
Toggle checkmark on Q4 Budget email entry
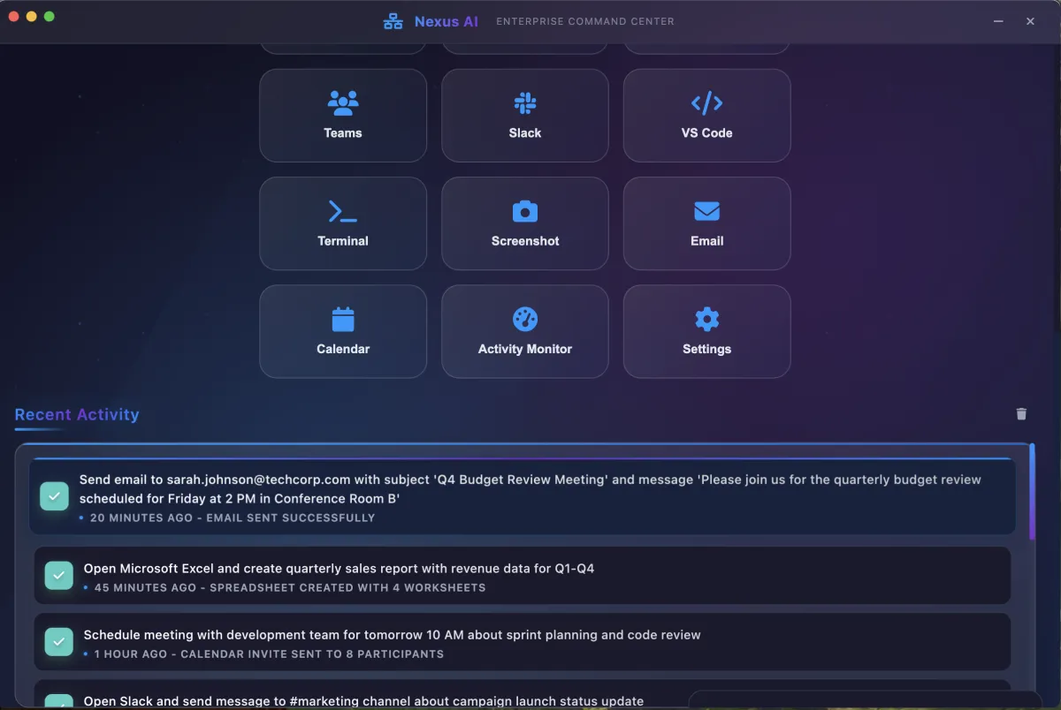tap(54, 496)
